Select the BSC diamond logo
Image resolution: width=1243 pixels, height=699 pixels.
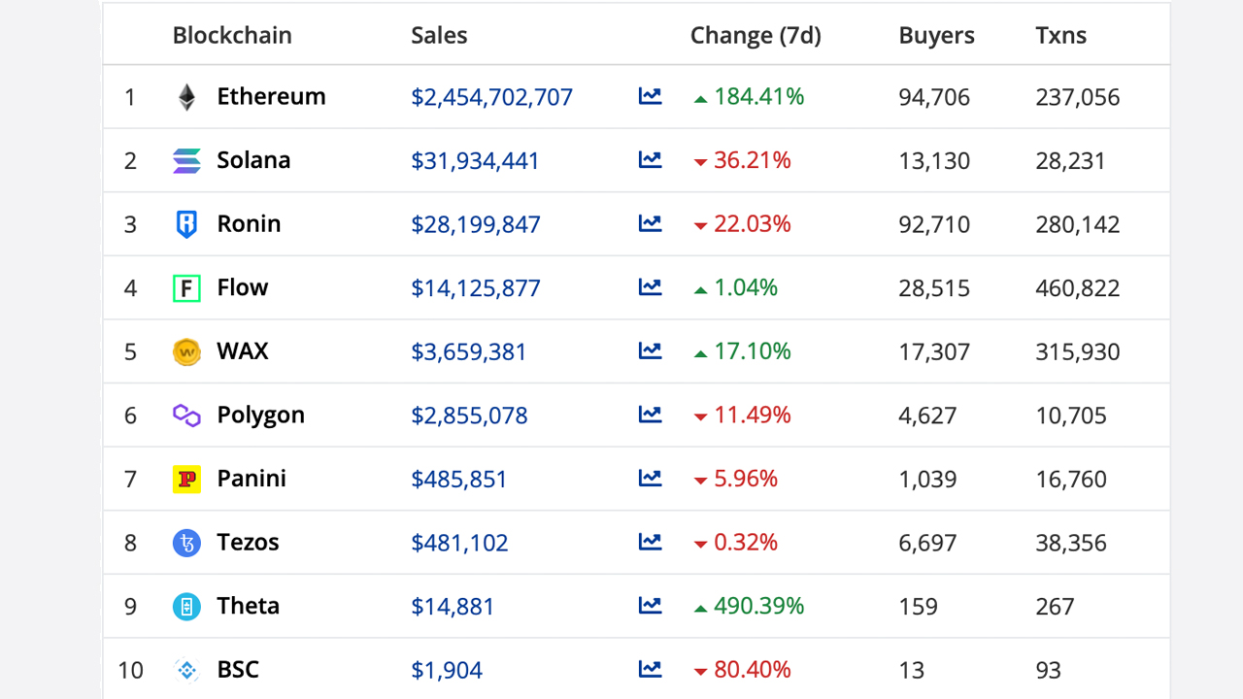[x=186, y=670]
